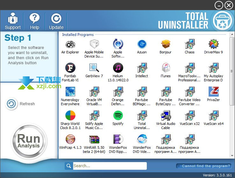This screenshot has width=235, height=178.
Task: Select Sidify Apple Music Converter icon
Action: point(94,115)
